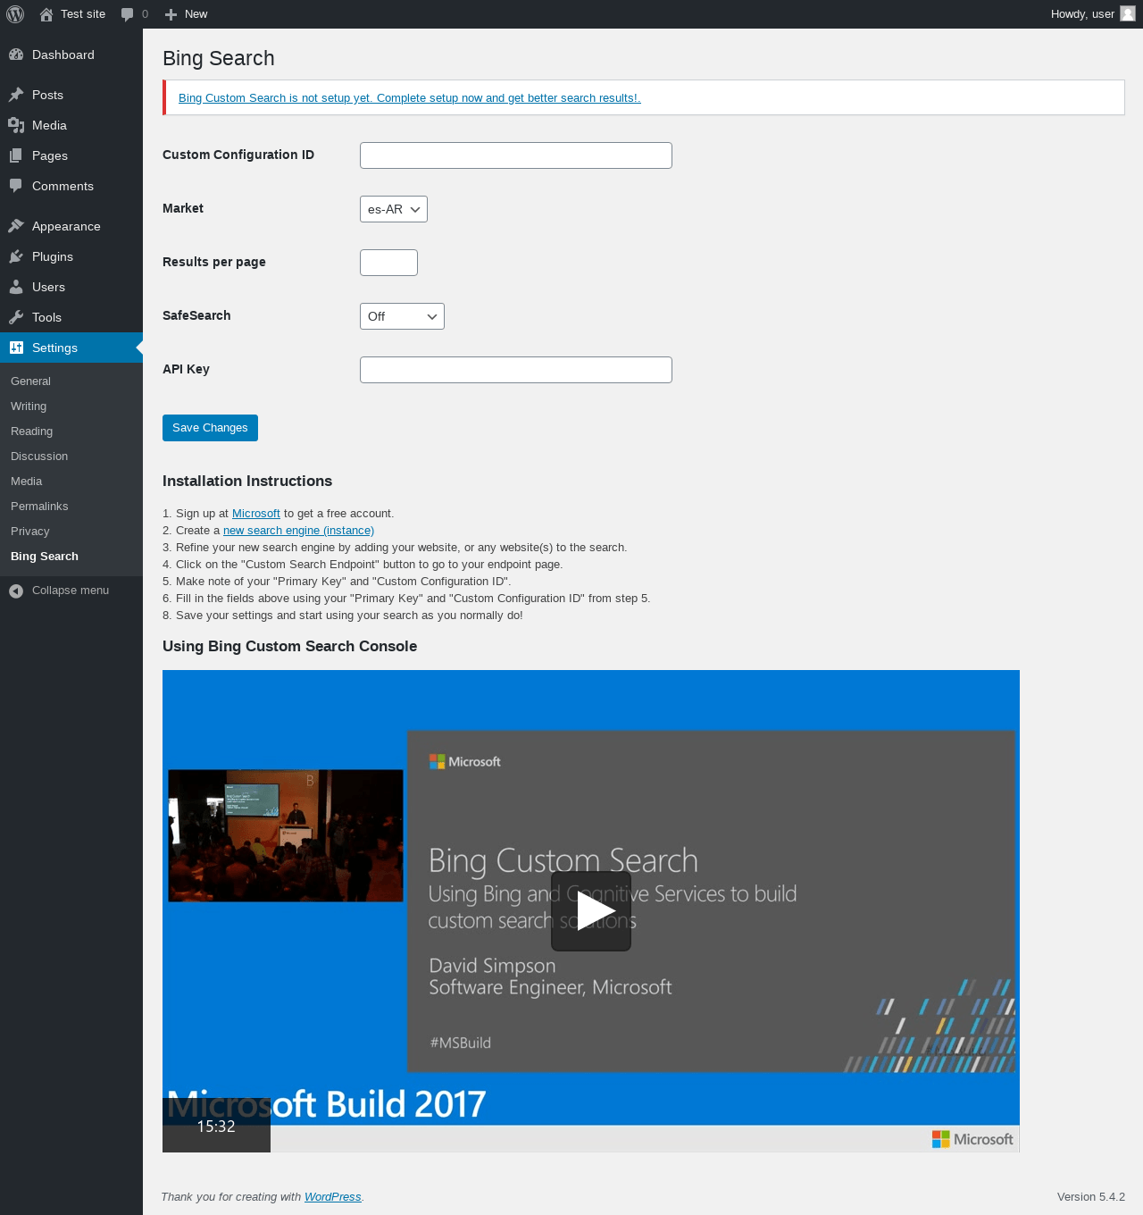The image size is (1143, 1215).
Task: Click the Bing Custom Search setup notice link
Action: pos(410,98)
